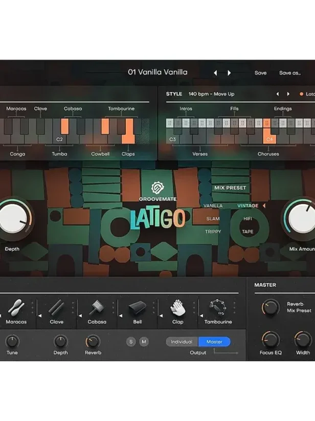This screenshot has width=315, height=421.
Task: Step to the previous style with left arrow
Action: [278, 94]
